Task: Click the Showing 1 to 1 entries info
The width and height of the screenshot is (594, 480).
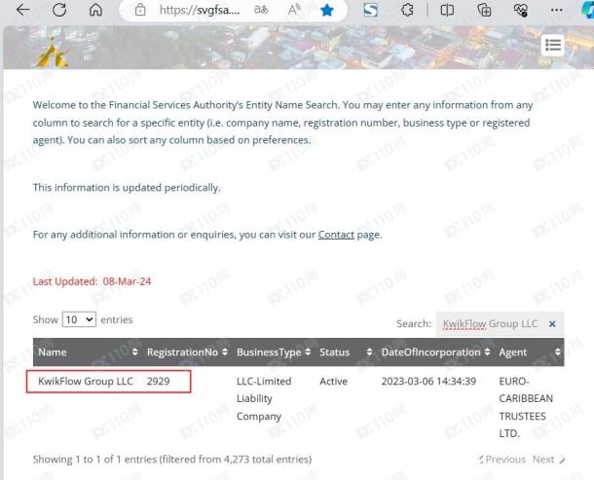Action: point(172,460)
